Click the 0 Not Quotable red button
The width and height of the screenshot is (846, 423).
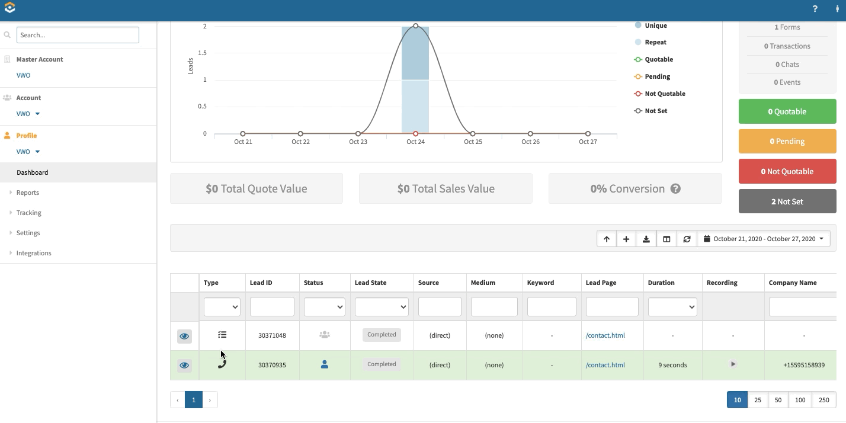tap(787, 171)
